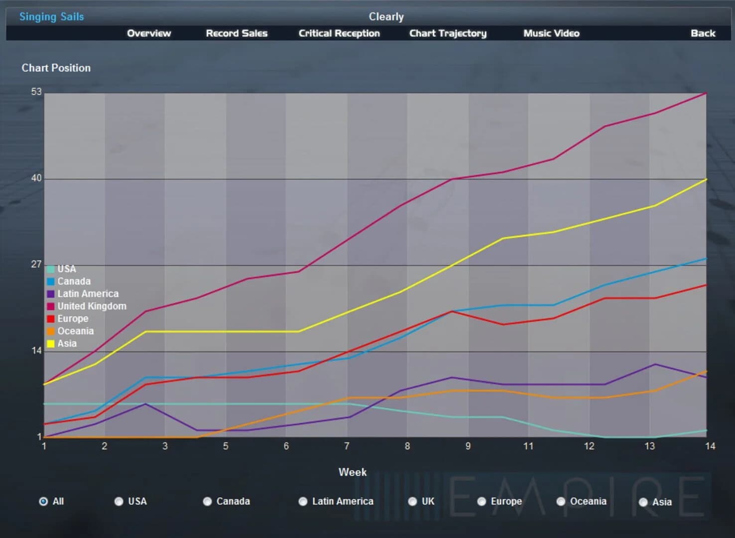Select the Oceania radio button
735x538 pixels.
[x=561, y=502]
